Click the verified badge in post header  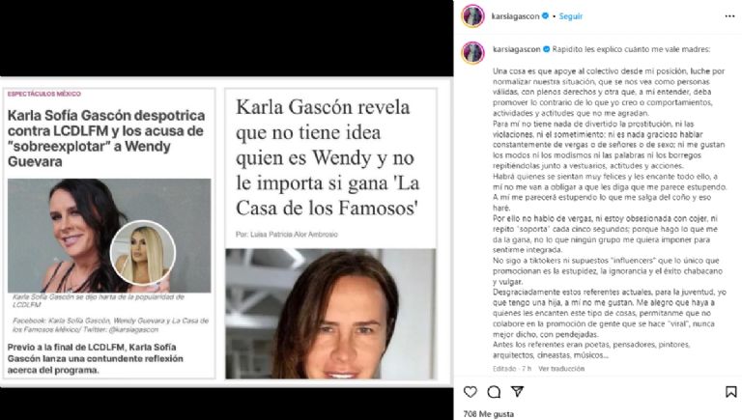[545, 15]
